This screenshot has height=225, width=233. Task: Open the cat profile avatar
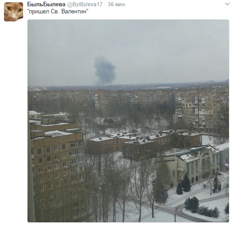click(x=13, y=12)
